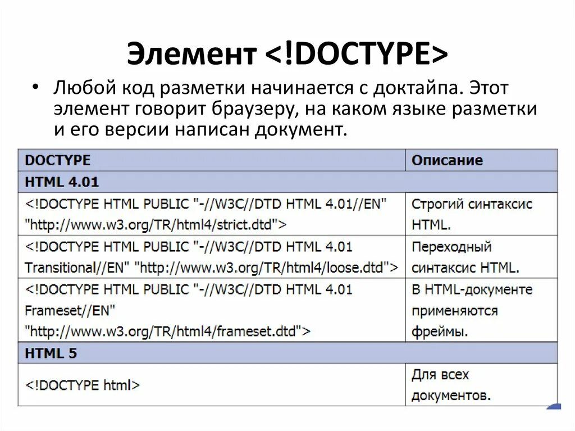Click the "В HTML-документе применяются фреймы." cell

pos(481,310)
